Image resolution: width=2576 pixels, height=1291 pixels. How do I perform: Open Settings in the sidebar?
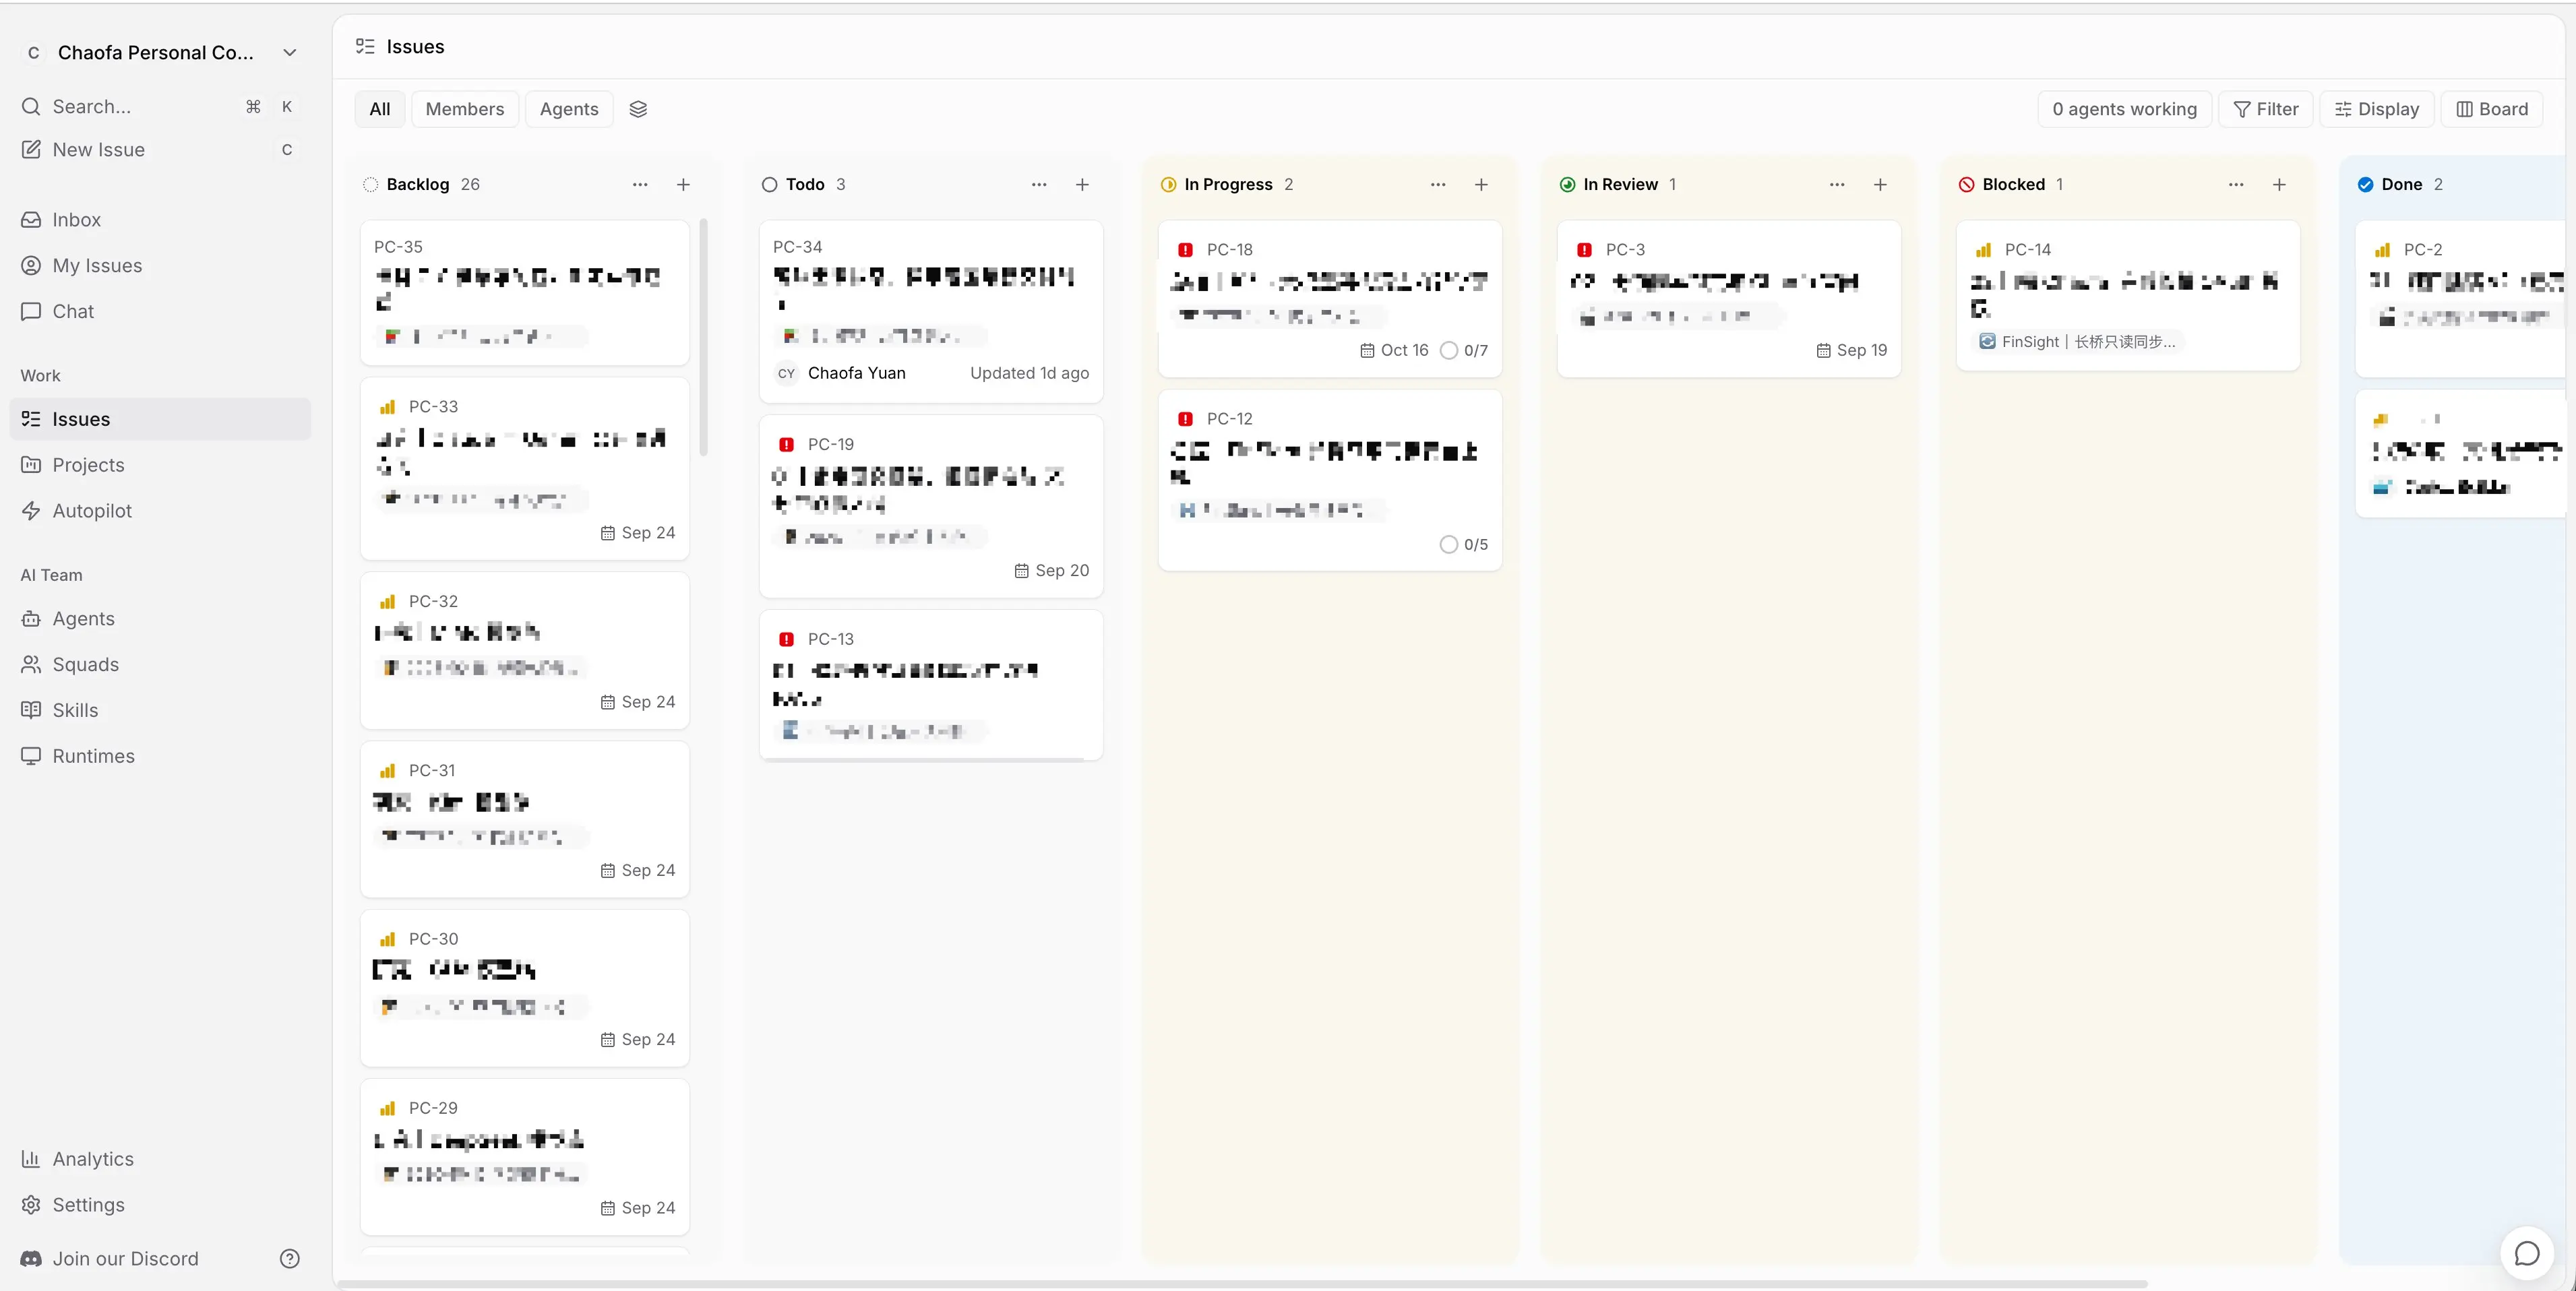(160, 1205)
